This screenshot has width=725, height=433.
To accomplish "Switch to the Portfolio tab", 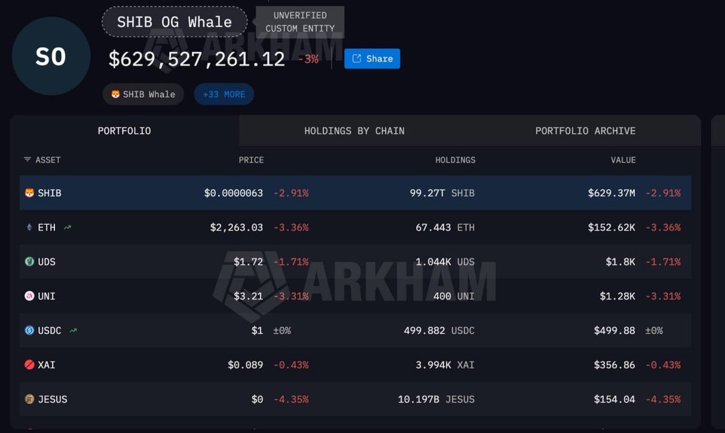I will (124, 130).
